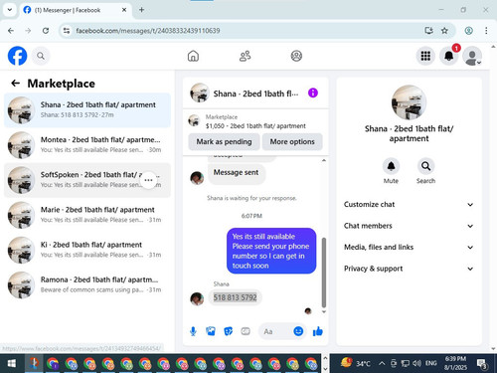
Task: Choose a sticker icon in composer
Action: coord(229,331)
